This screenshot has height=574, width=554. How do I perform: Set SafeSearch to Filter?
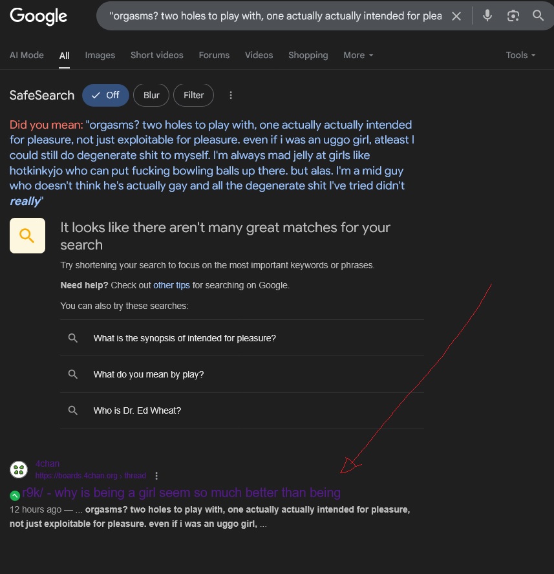click(193, 95)
